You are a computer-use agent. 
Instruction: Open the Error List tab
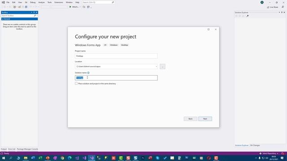[12, 149]
